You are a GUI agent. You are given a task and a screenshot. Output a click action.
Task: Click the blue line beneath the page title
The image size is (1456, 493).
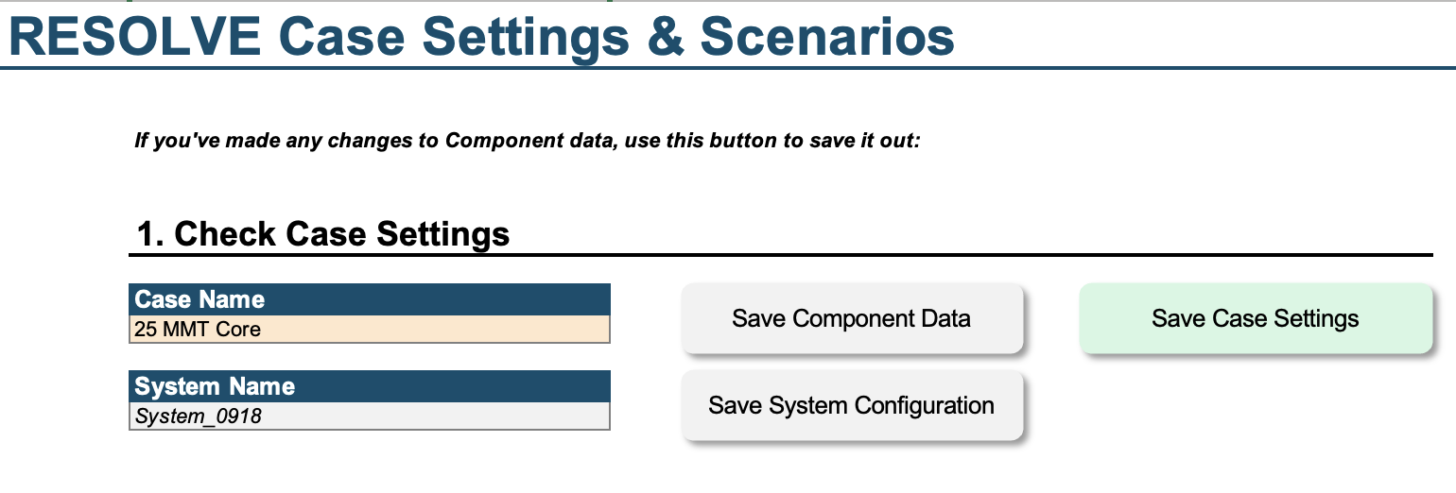click(x=728, y=68)
